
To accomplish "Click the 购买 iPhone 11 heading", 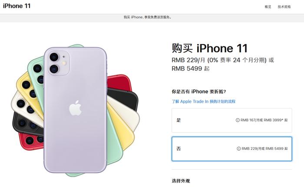I will pos(210,48).
